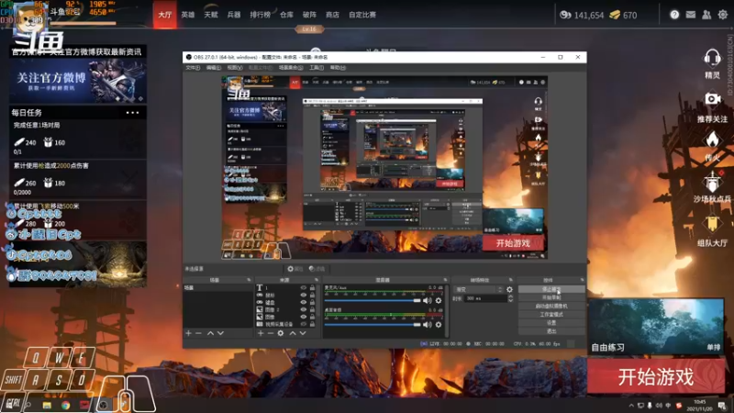Image resolution: width=734 pixels, height=413 pixels.
Task: Open the game mail envelope icon
Action: pos(691,15)
